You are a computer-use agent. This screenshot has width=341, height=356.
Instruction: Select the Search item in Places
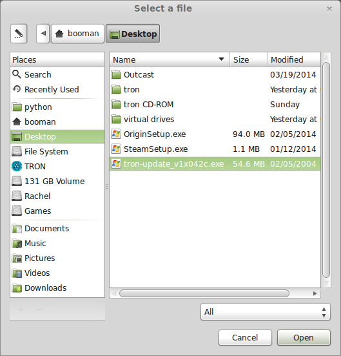tap(57, 74)
